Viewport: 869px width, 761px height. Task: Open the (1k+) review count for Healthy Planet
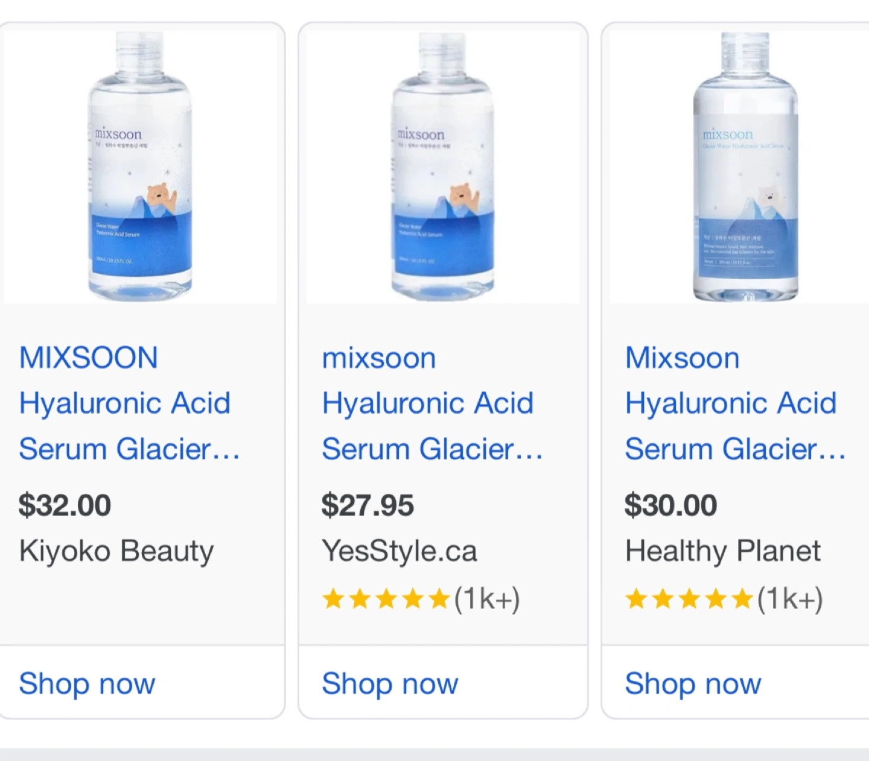point(790,599)
